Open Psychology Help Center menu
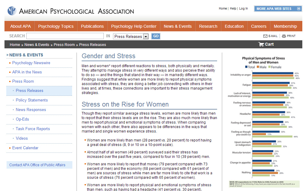 134,26
